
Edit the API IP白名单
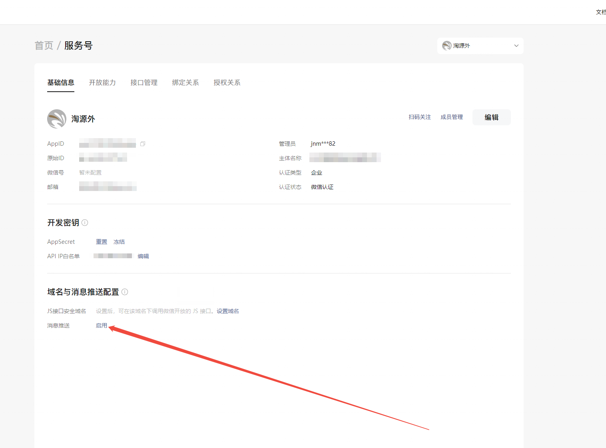click(x=143, y=256)
